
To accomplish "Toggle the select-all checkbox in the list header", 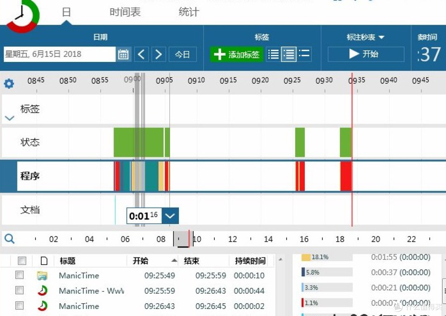I will (x=22, y=260).
